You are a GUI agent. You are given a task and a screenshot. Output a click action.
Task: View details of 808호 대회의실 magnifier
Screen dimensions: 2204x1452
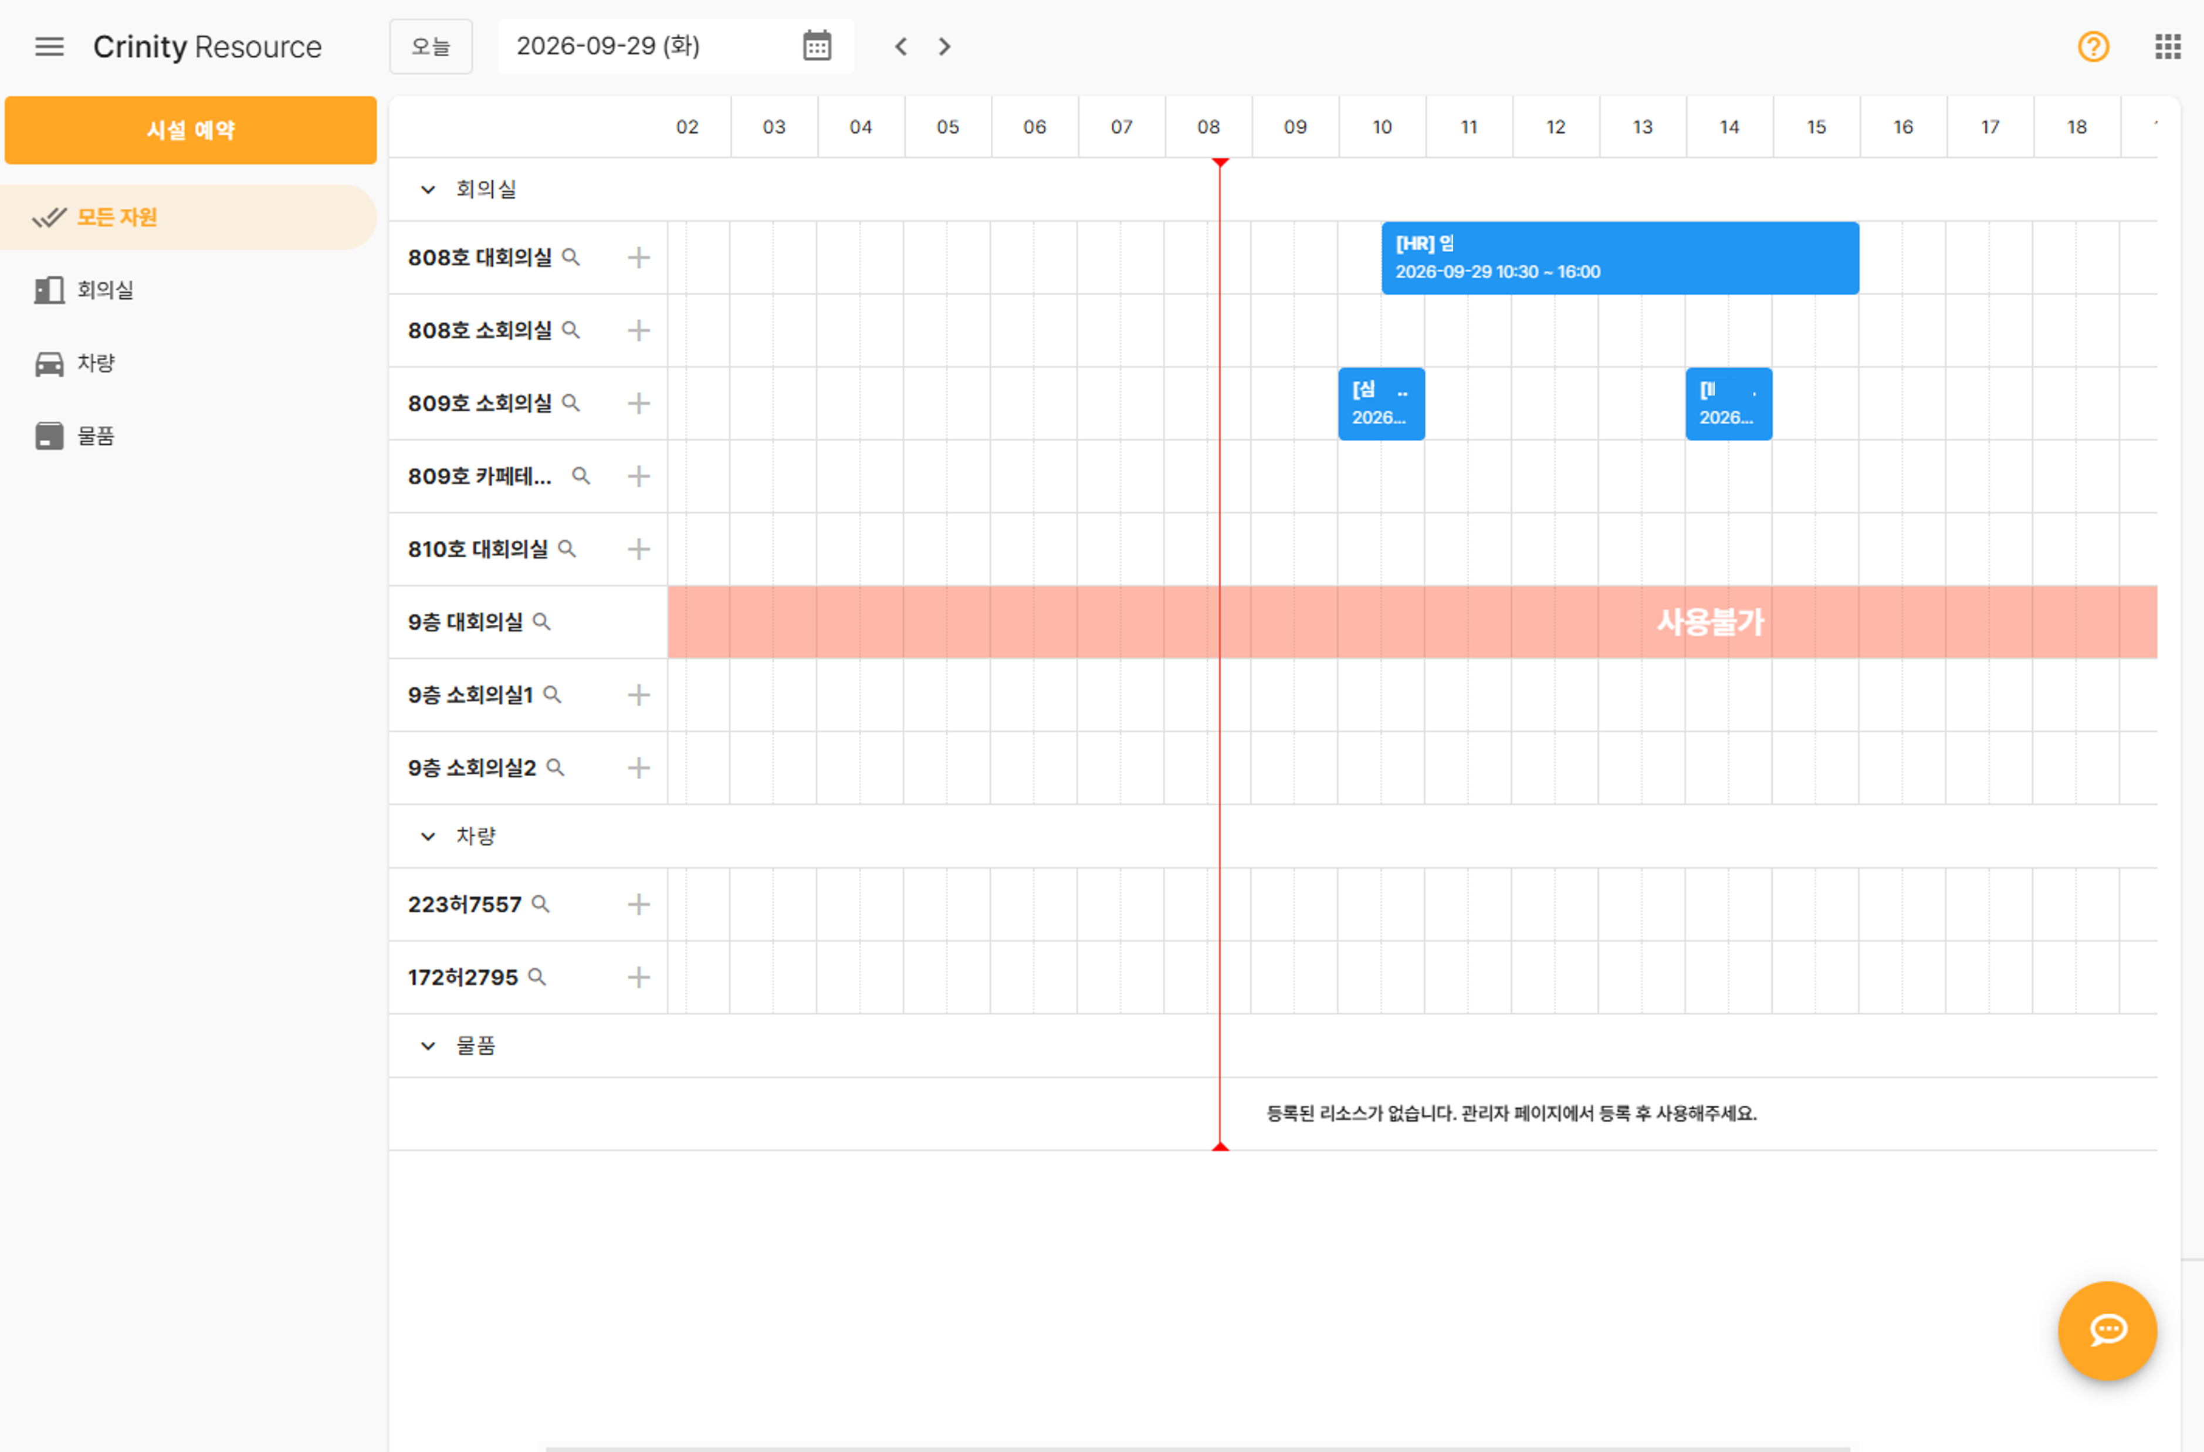coord(571,258)
